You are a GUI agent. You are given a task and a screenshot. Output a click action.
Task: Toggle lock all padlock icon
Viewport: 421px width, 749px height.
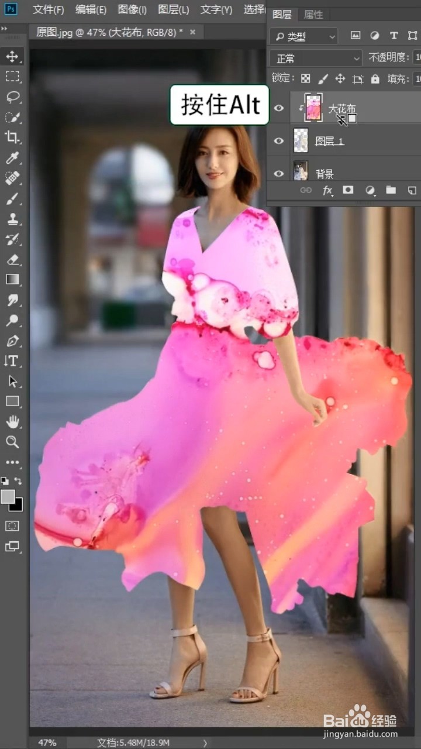pyautogui.click(x=375, y=78)
